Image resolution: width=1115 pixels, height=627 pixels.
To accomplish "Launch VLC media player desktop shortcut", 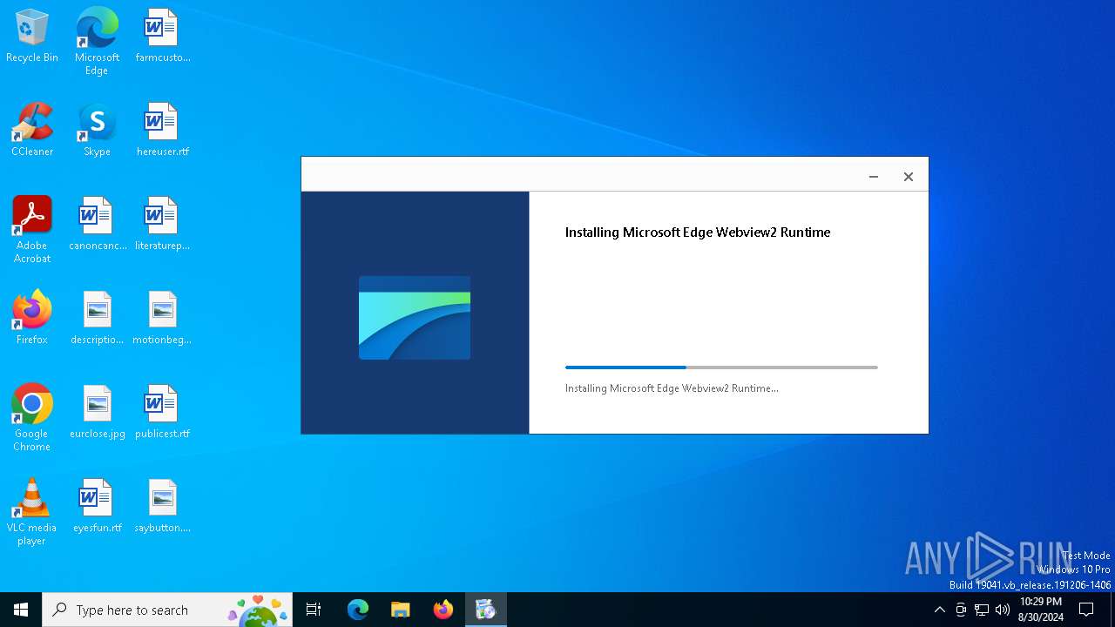I will pos(32,512).
